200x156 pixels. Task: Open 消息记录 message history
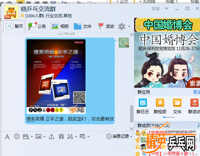[118, 136]
